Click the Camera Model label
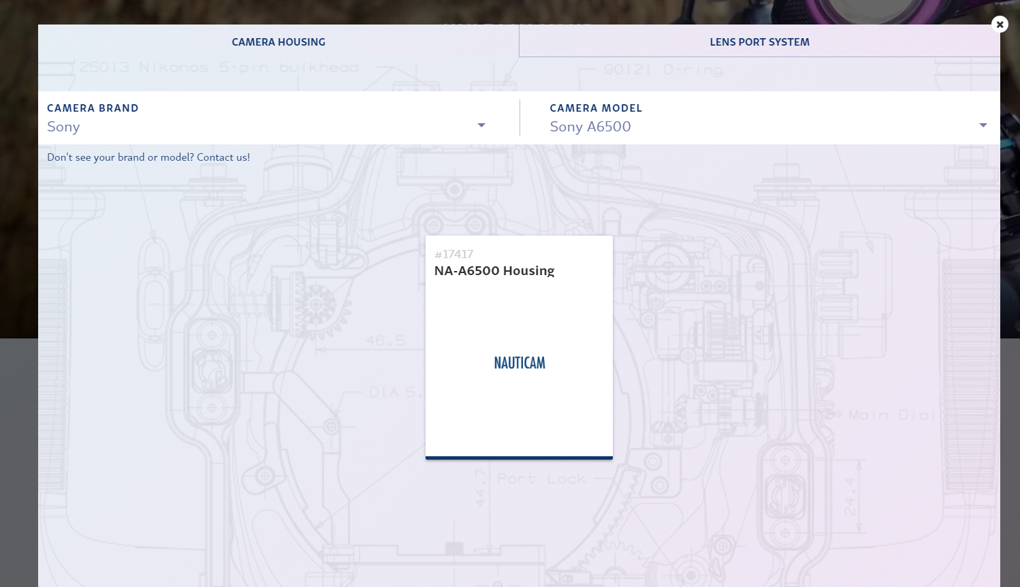 point(596,108)
